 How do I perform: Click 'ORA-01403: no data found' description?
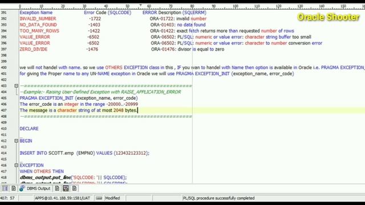(x=178, y=24)
